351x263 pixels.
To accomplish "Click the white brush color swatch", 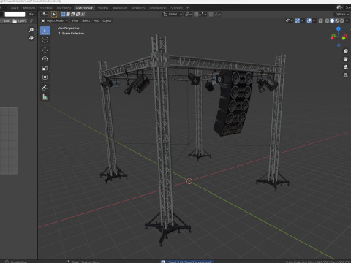I will click(x=15, y=15).
